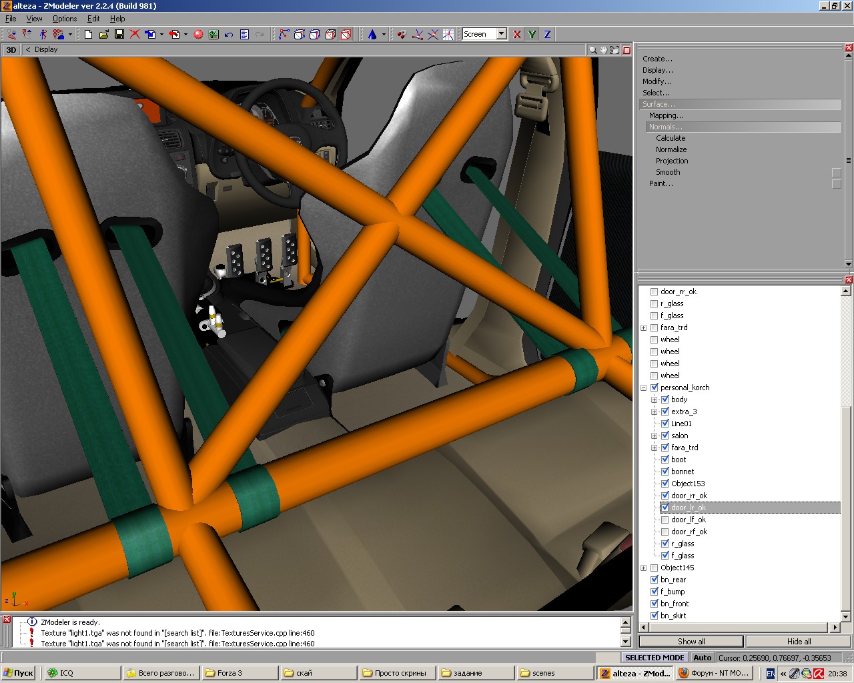Click the object list horizontal scrollbar
Image resolution: width=854 pixels, height=683 pixels.
[739, 627]
